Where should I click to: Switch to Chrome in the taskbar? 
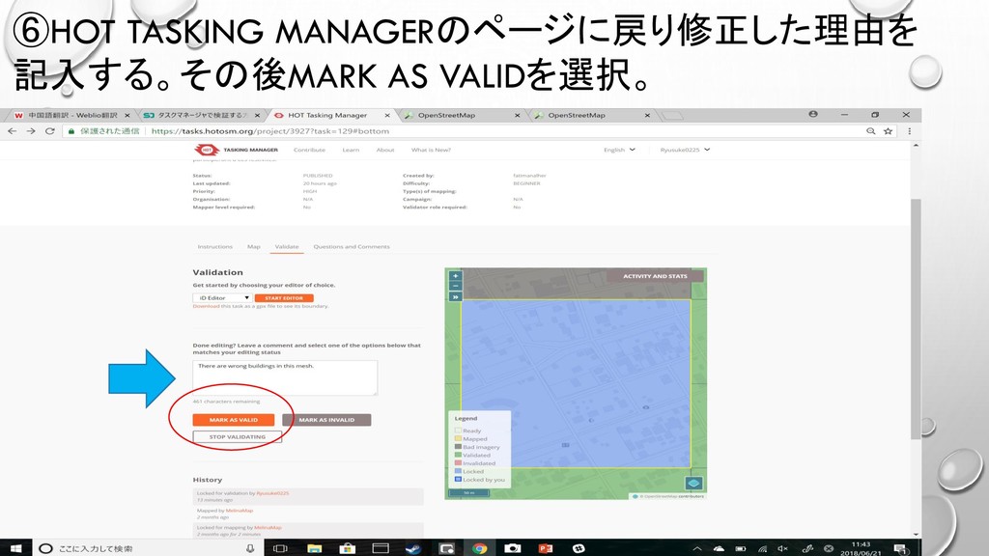coord(479,548)
